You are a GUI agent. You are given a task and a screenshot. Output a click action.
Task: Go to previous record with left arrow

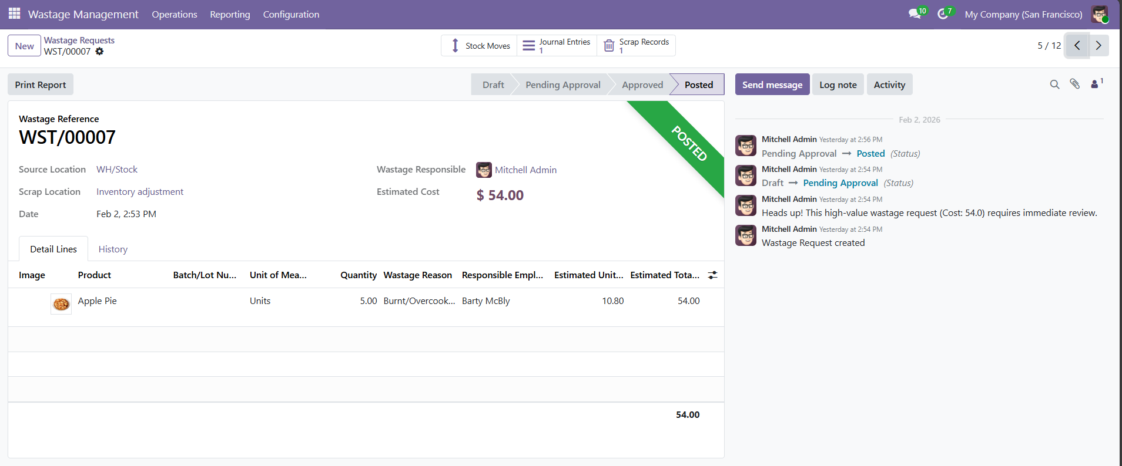(1077, 46)
